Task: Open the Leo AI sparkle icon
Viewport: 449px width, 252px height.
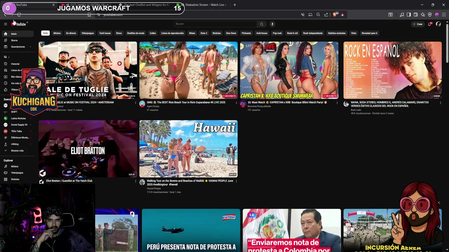Action: tap(423, 15)
